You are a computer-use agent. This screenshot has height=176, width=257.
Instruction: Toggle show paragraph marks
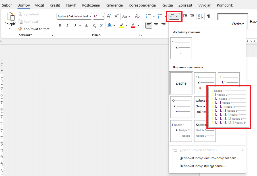pos(208,16)
